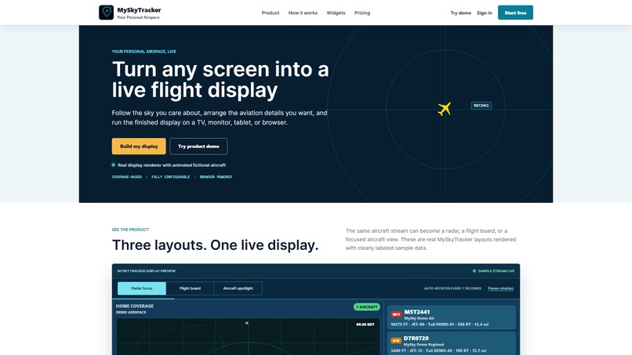The width and height of the screenshot is (632, 355).
Task: Click the orange D7R airline badge
Action: (x=396, y=340)
